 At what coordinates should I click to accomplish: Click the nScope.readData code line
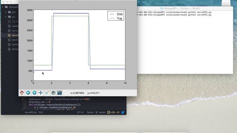(55, 108)
